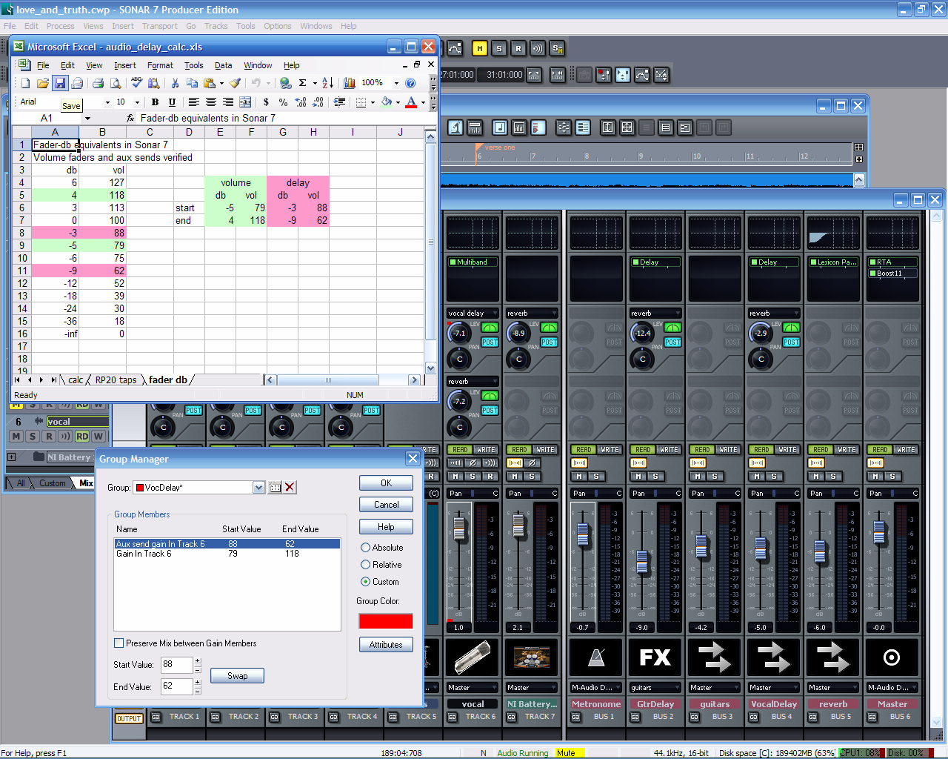Select the Relative radio button
Screen dimensions: 948x759
coord(365,565)
